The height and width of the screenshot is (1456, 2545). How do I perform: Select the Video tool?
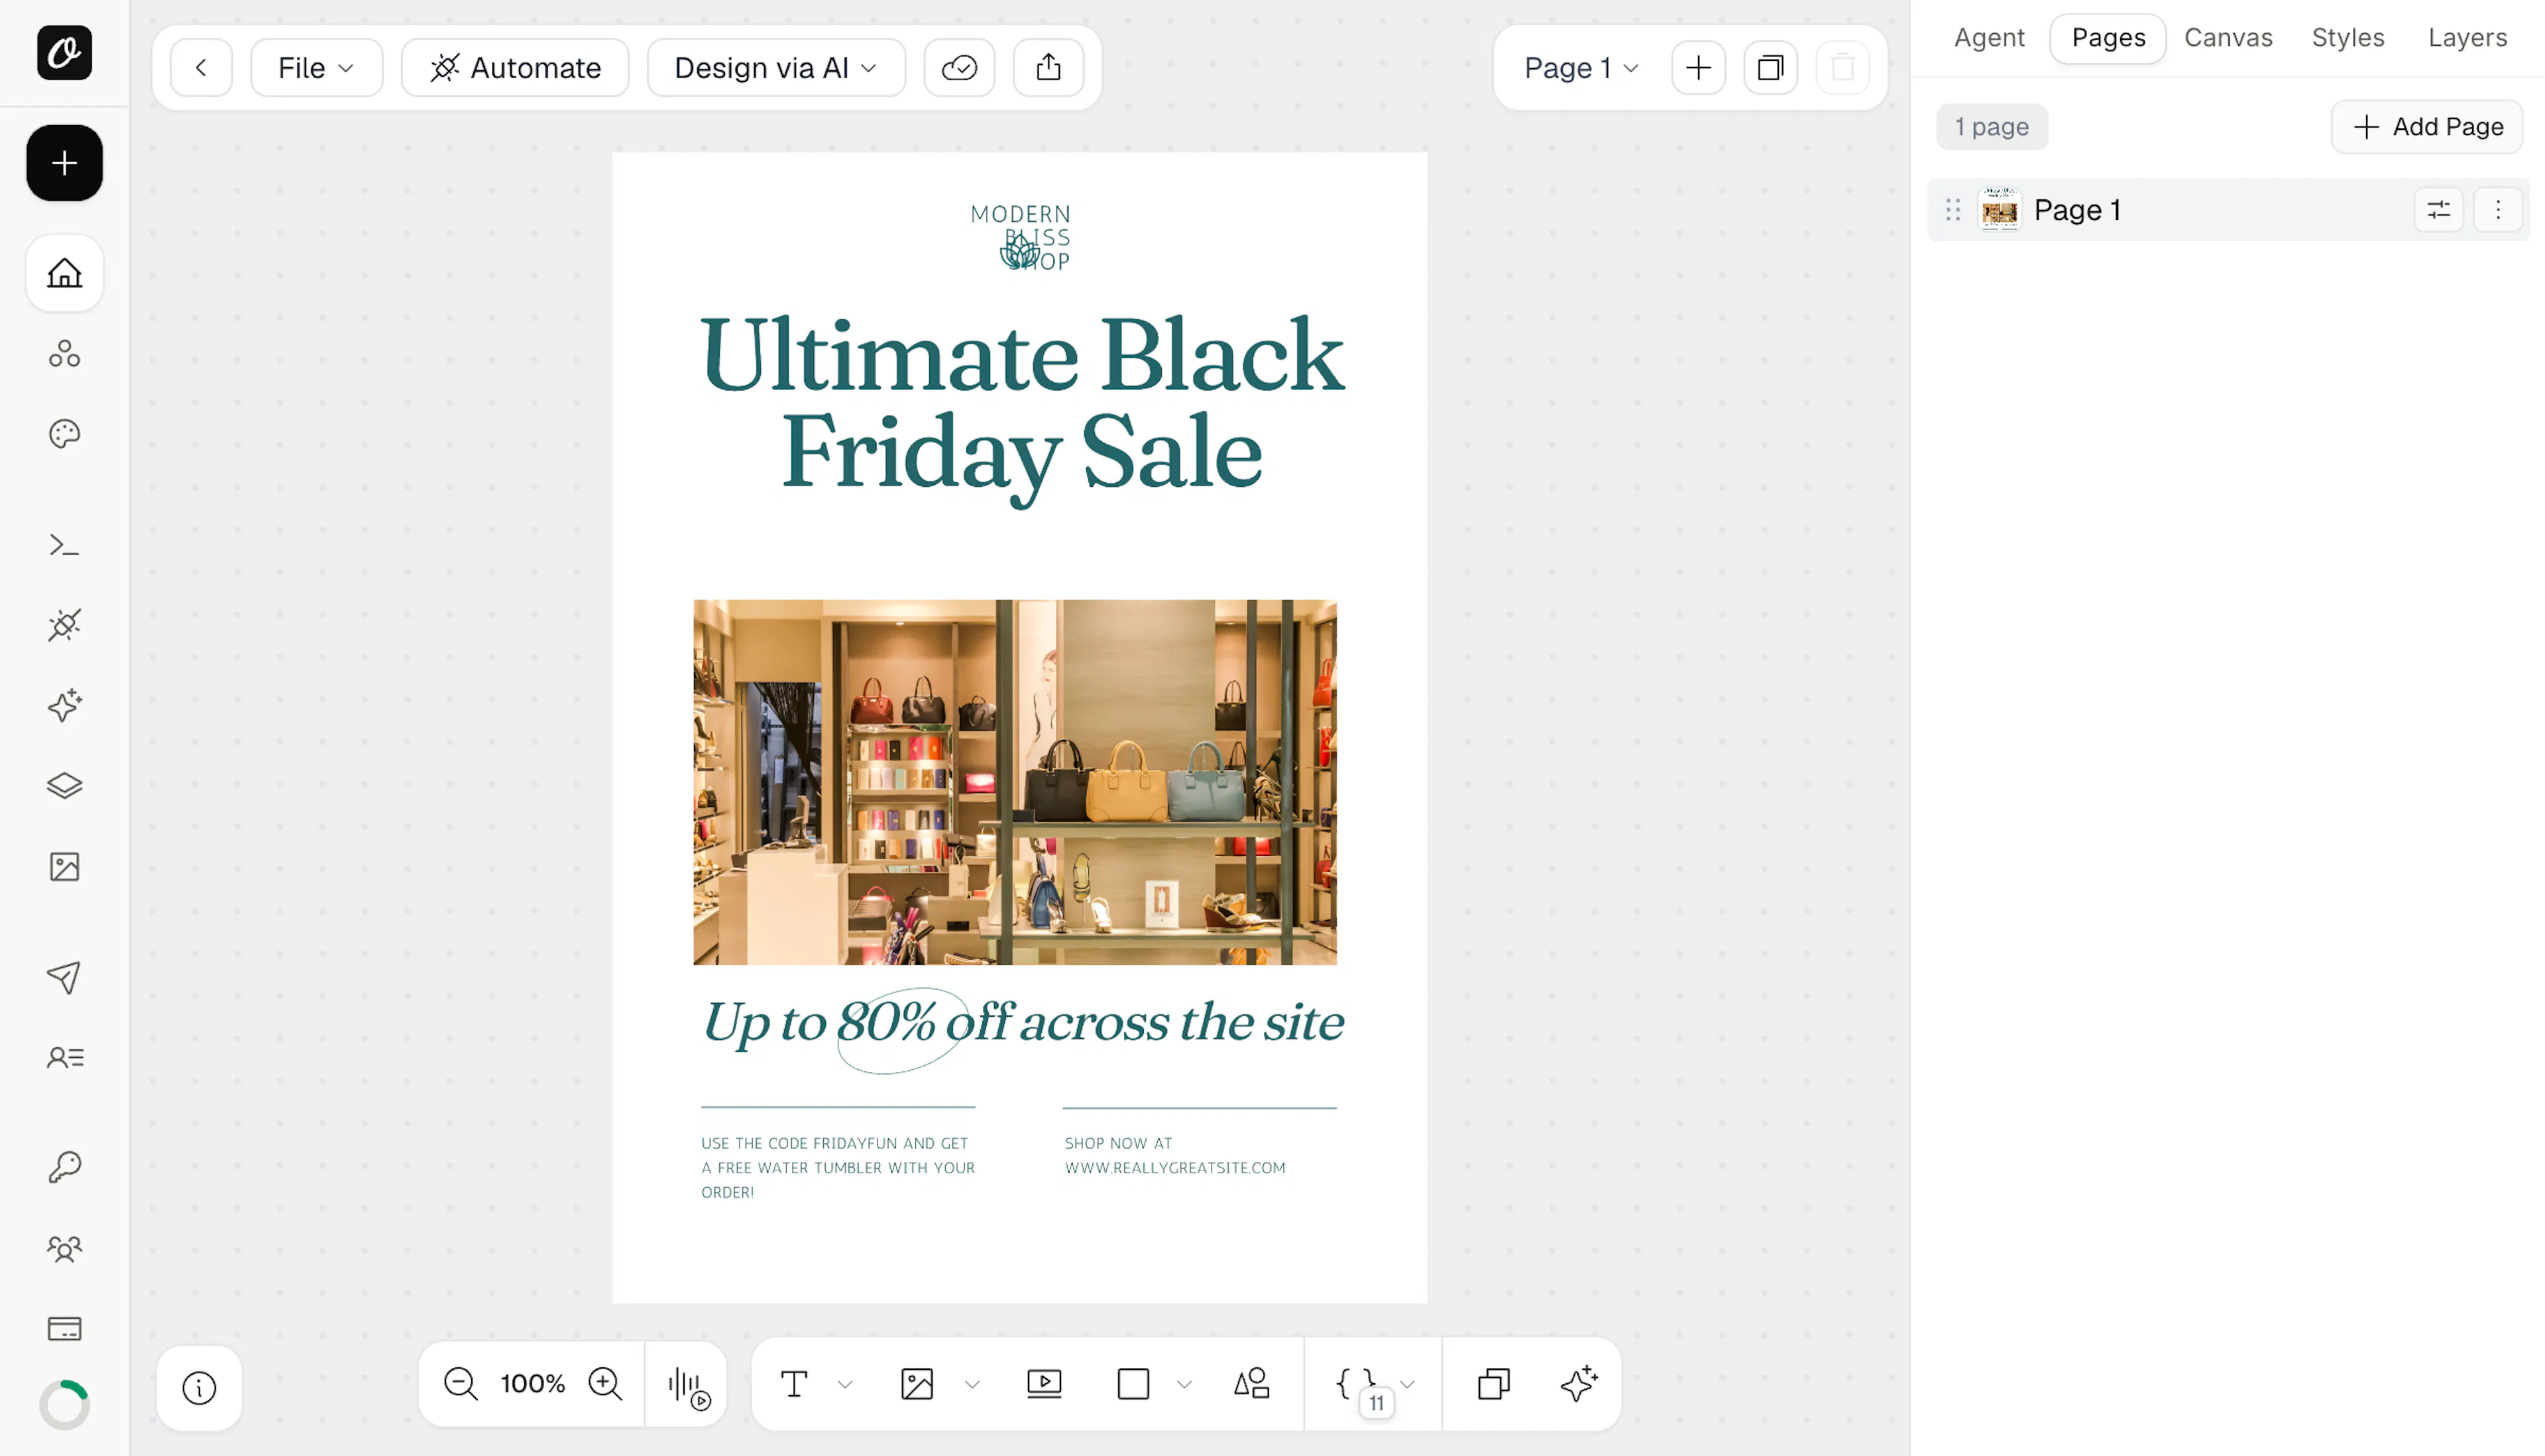(1045, 1384)
